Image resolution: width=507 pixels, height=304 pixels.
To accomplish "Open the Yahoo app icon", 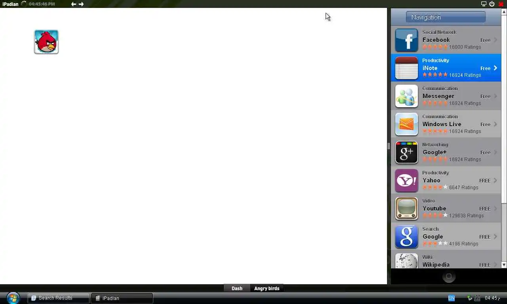I will (406, 180).
